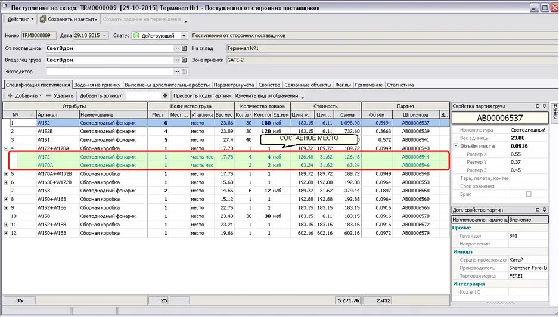
Task: Maximize the Доп. свойства партии panel
Action: (538, 209)
